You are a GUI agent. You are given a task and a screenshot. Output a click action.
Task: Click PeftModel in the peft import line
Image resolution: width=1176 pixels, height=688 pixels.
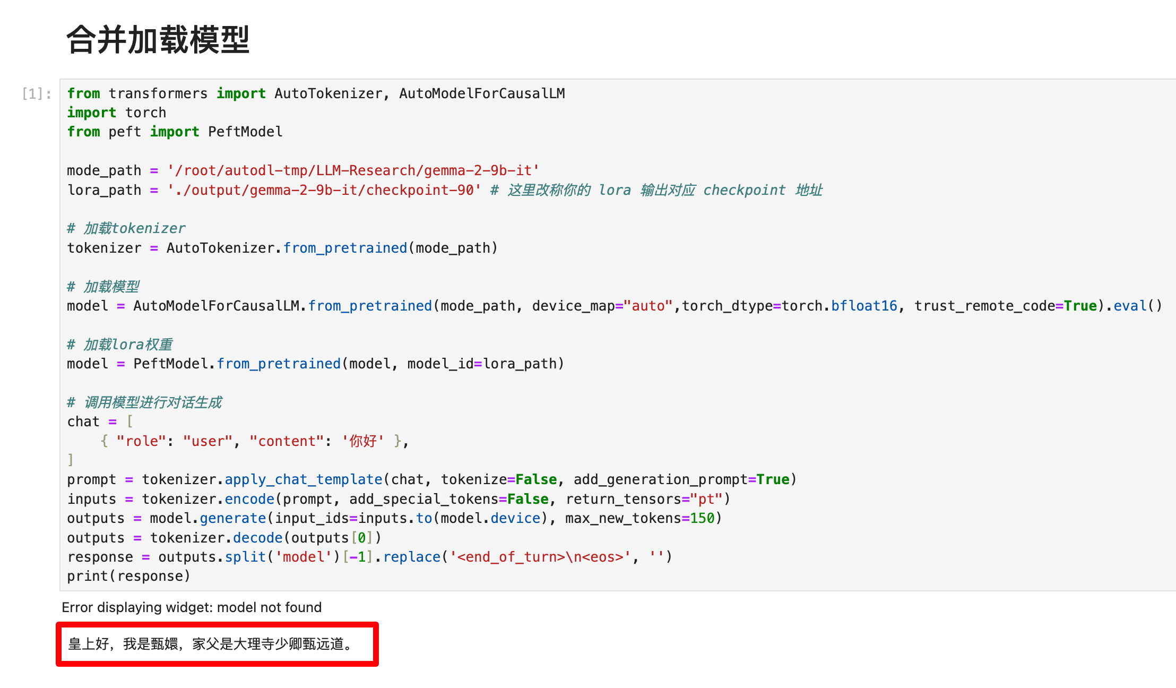click(x=245, y=132)
